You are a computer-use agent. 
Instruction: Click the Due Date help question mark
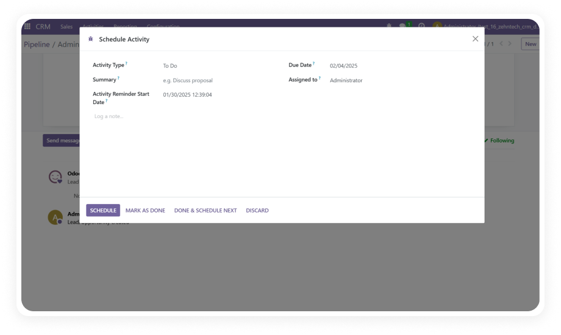(314, 63)
